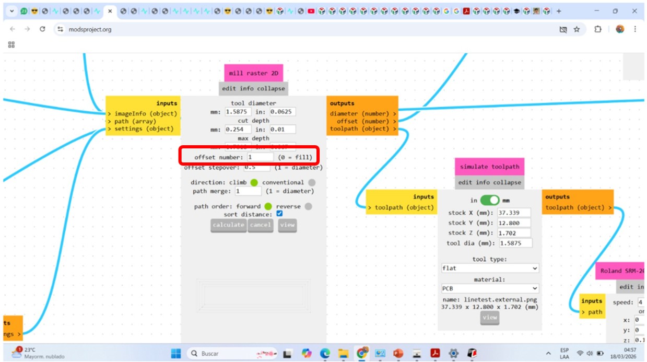Select forward path order
This screenshot has height=362, width=647.
[x=268, y=206]
